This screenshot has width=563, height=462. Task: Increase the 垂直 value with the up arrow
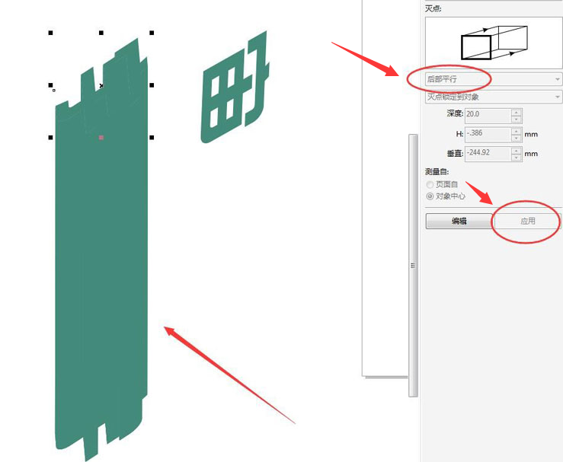517,151
